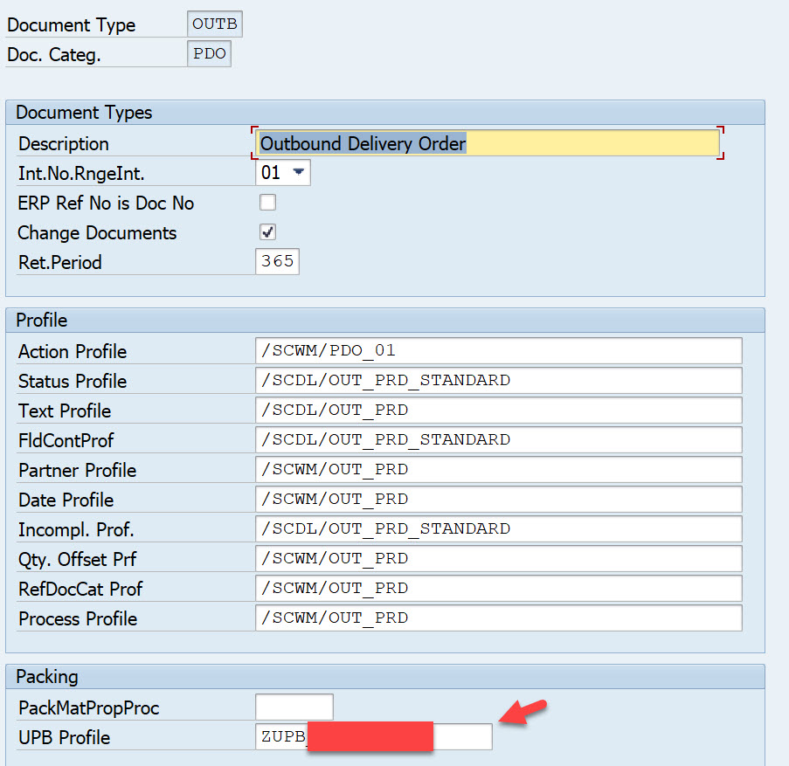Viewport: 789px width, 766px height.
Task: Click the Doc. Categ. field PDO
Action: point(209,54)
